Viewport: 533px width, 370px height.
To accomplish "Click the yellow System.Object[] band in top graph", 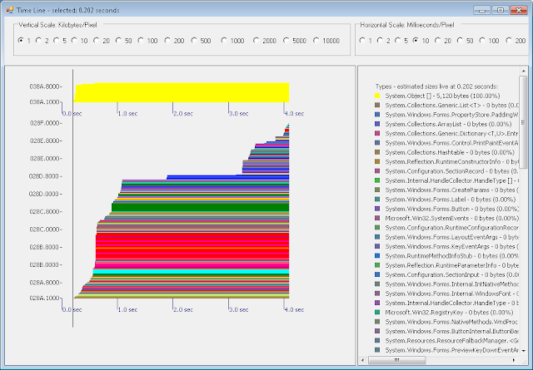I will 182,92.
